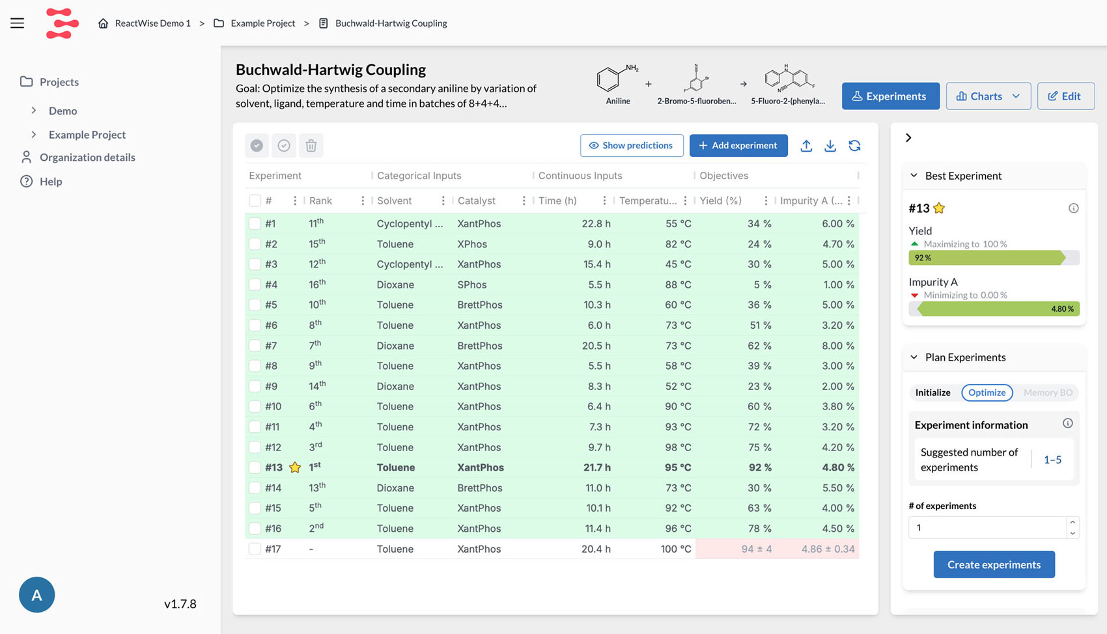Viewport: 1107px width, 634px height.
Task: Open Show predictions
Action: (631, 145)
